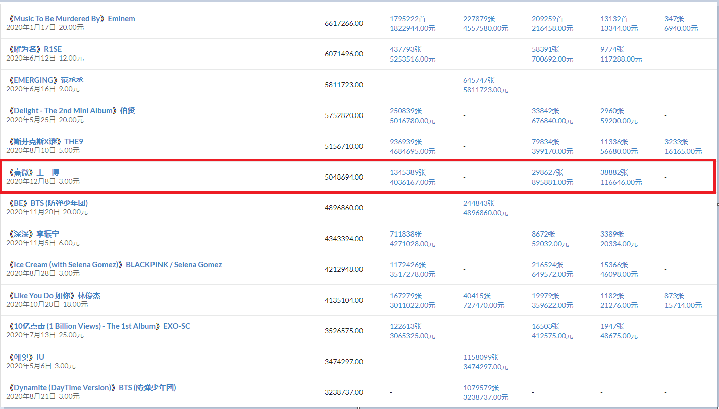
Task: Click the 227879张 sales figure for Eminem
Action: tap(479, 19)
